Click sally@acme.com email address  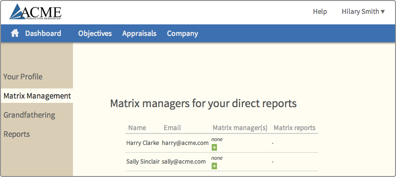coord(184,162)
